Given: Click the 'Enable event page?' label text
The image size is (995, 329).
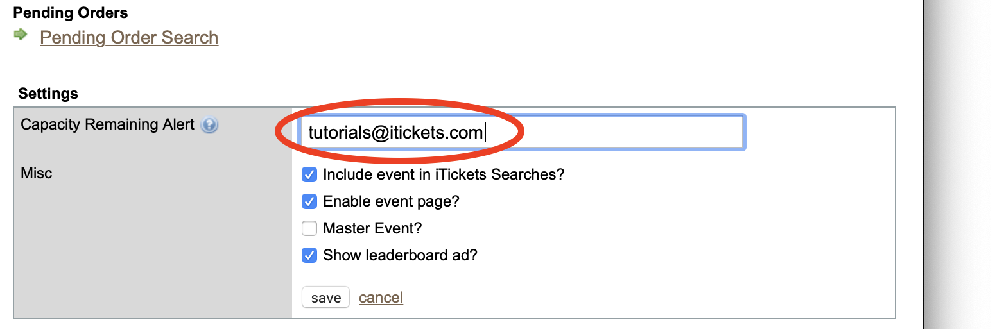Looking at the screenshot, I should click(x=392, y=201).
